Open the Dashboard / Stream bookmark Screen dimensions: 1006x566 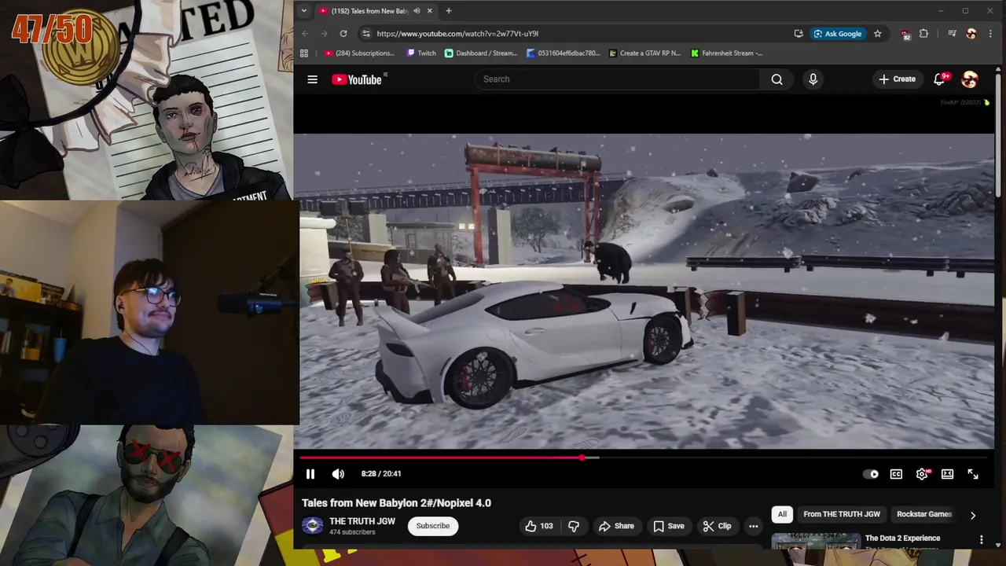481,53
